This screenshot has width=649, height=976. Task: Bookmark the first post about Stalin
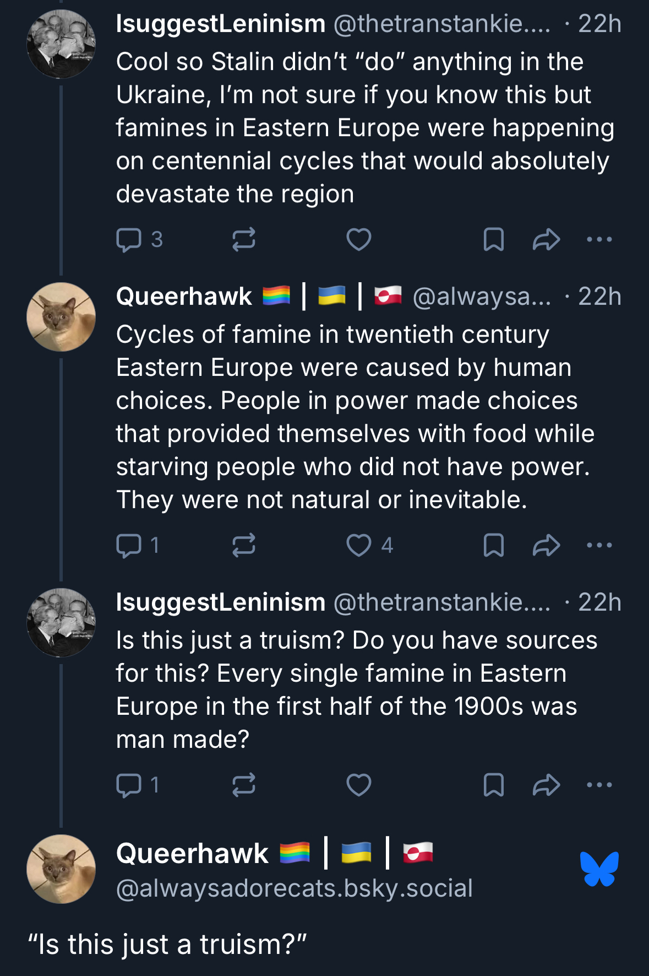pos(493,240)
